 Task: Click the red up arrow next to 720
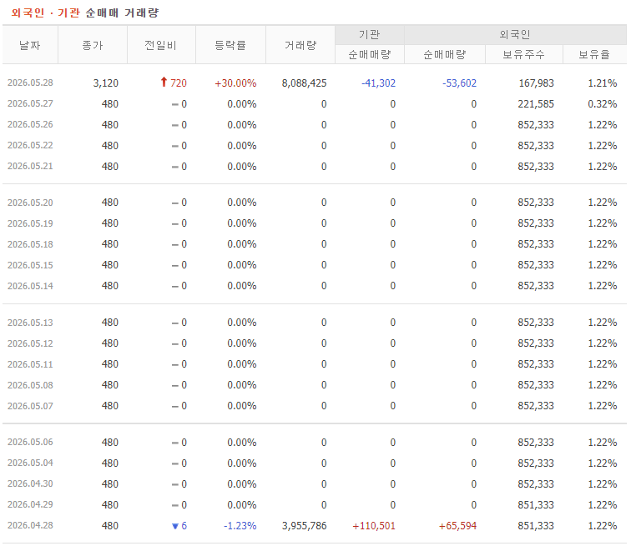pyautogui.click(x=164, y=83)
